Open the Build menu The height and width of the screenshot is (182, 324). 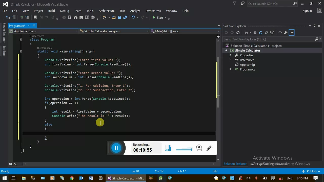[51, 11]
